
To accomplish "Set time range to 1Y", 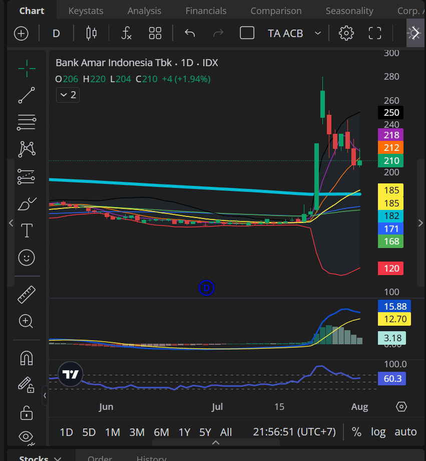I will (x=185, y=432).
